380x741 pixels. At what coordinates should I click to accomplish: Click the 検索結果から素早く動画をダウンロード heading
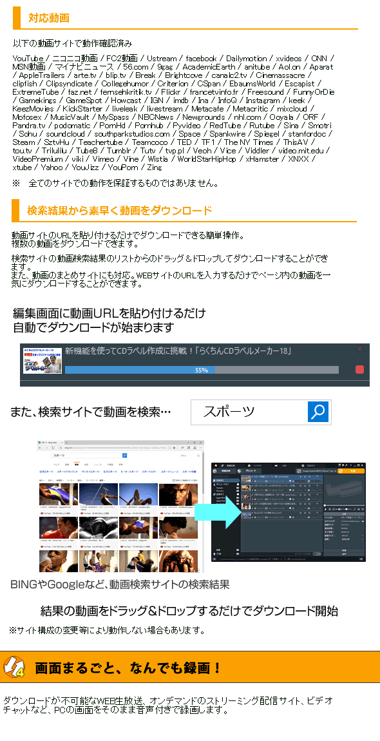[120, 211]
